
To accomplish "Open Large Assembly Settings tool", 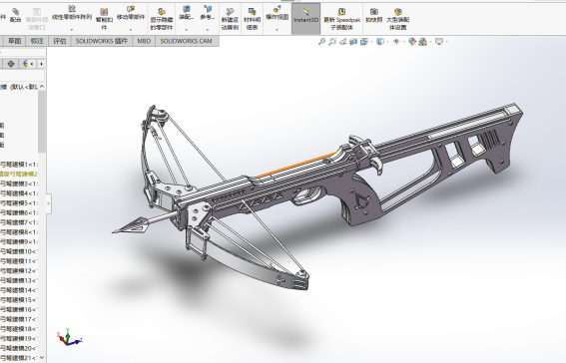I will click(x=397, y=20).
